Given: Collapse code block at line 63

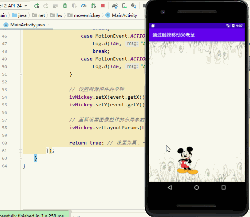Looking at the screenshot, I should point(20,158).
